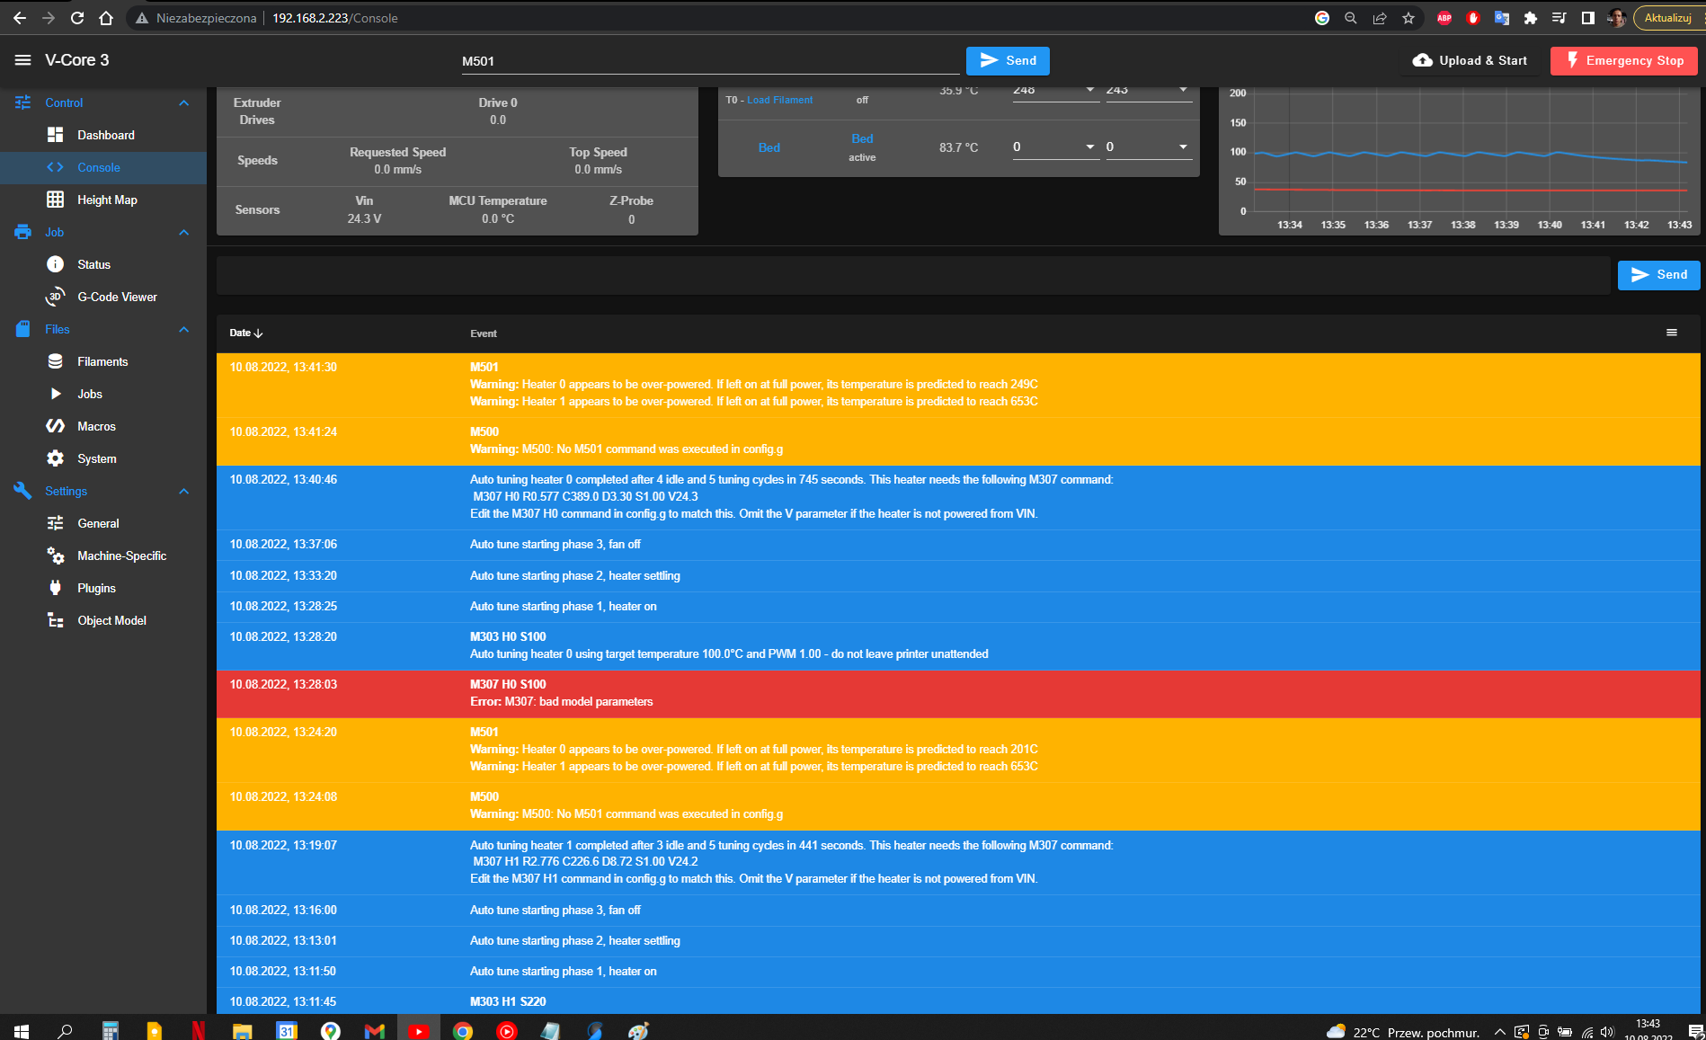Click the Bed tool name link
This screenshot has height=1040, width=1706.
coord(769,147)
